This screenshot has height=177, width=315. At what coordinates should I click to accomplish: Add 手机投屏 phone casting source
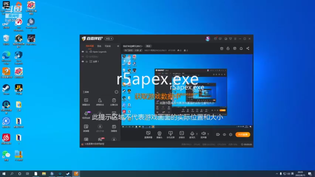click(x=170, y=135)
